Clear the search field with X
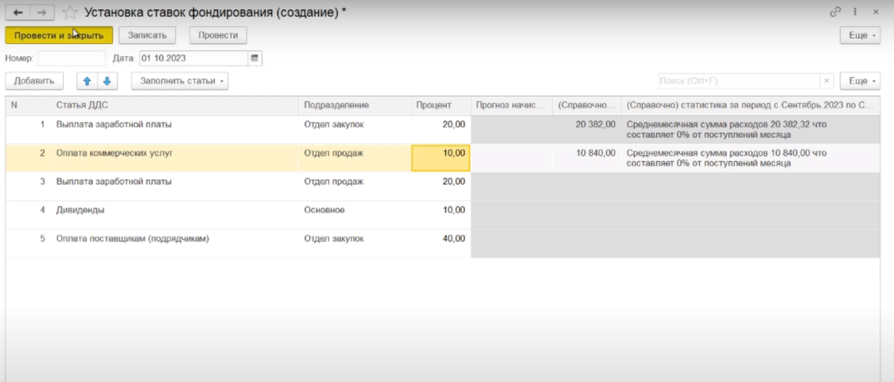894x382 pixels. click(x=827, y=81)
